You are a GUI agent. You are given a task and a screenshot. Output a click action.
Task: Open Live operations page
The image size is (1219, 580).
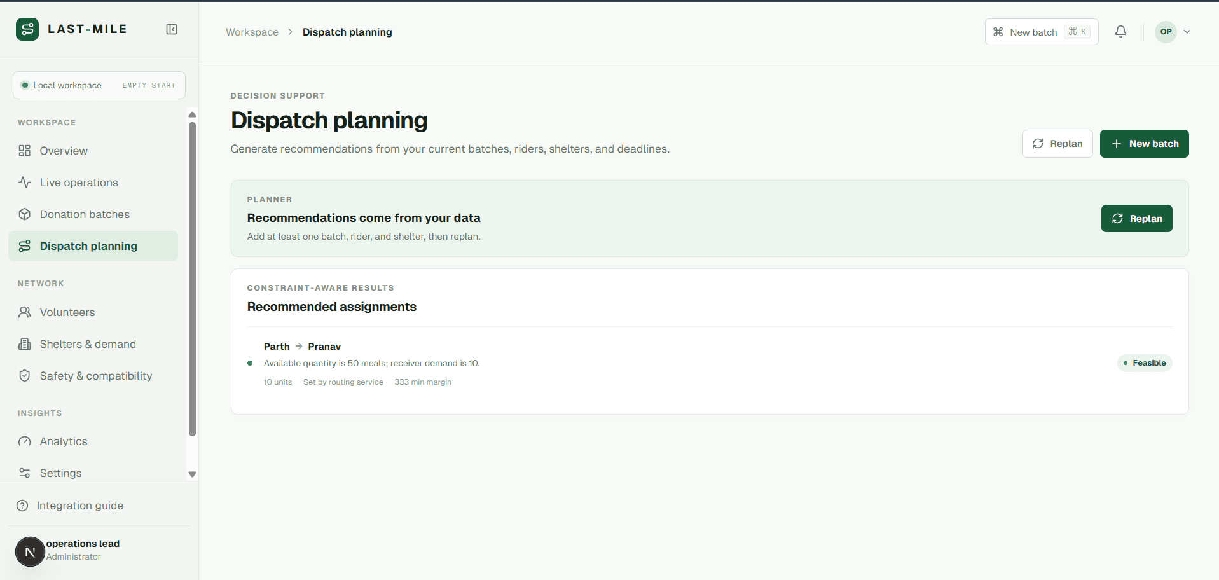93,183
